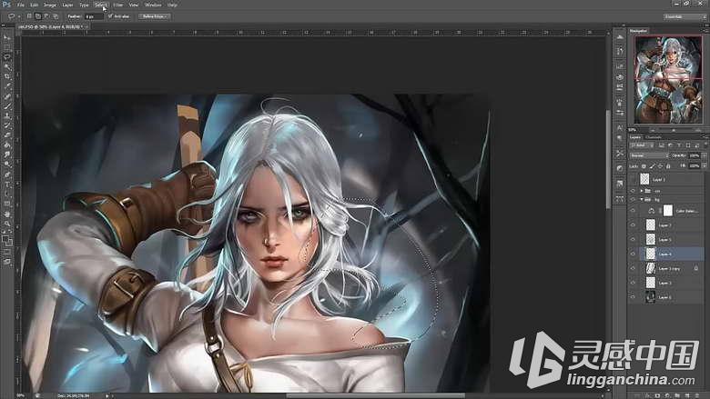This screenshot has width=710, height=399.
Task: Click lock image pixels brush icon
Action: 652,166
